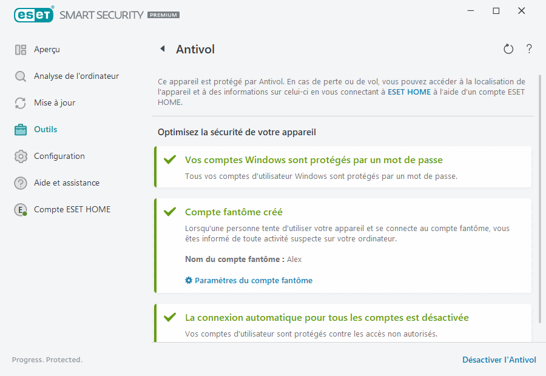This screenshot has height=376, width=546.
Task: Open the Outils section via briefcase icon
Action: tap(21, 129)
